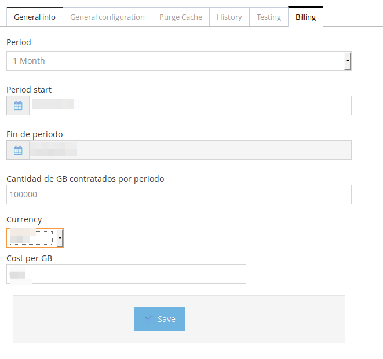Click the "Fin de periodo" label text
The width and height of the screenshot is (383, 359).
(x=34, y=134)
